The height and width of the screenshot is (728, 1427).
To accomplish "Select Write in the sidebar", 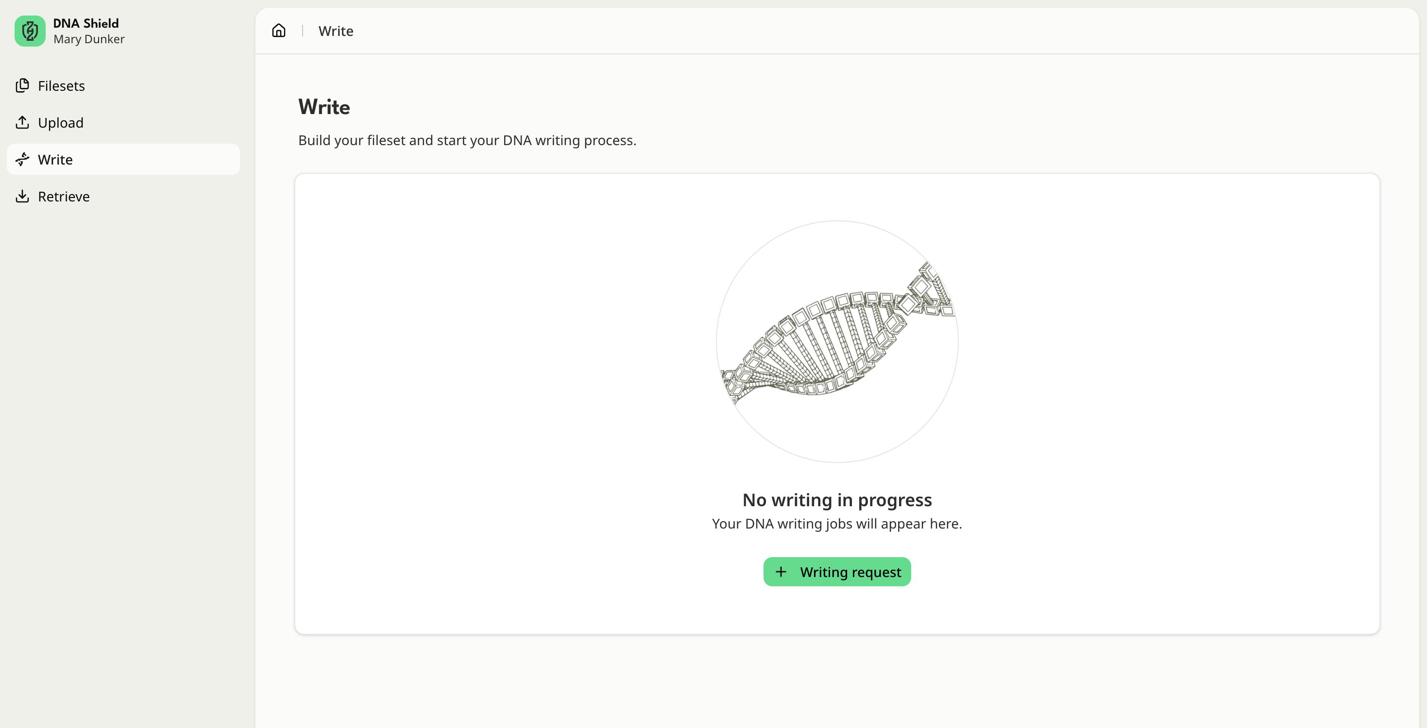I will (x=123, y=160).
